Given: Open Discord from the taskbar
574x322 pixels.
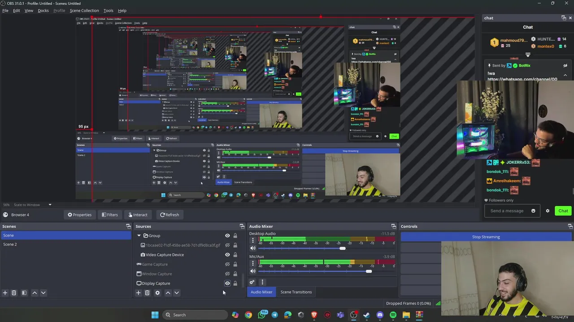Looking at the screenshot, I should tap(380, 315).
